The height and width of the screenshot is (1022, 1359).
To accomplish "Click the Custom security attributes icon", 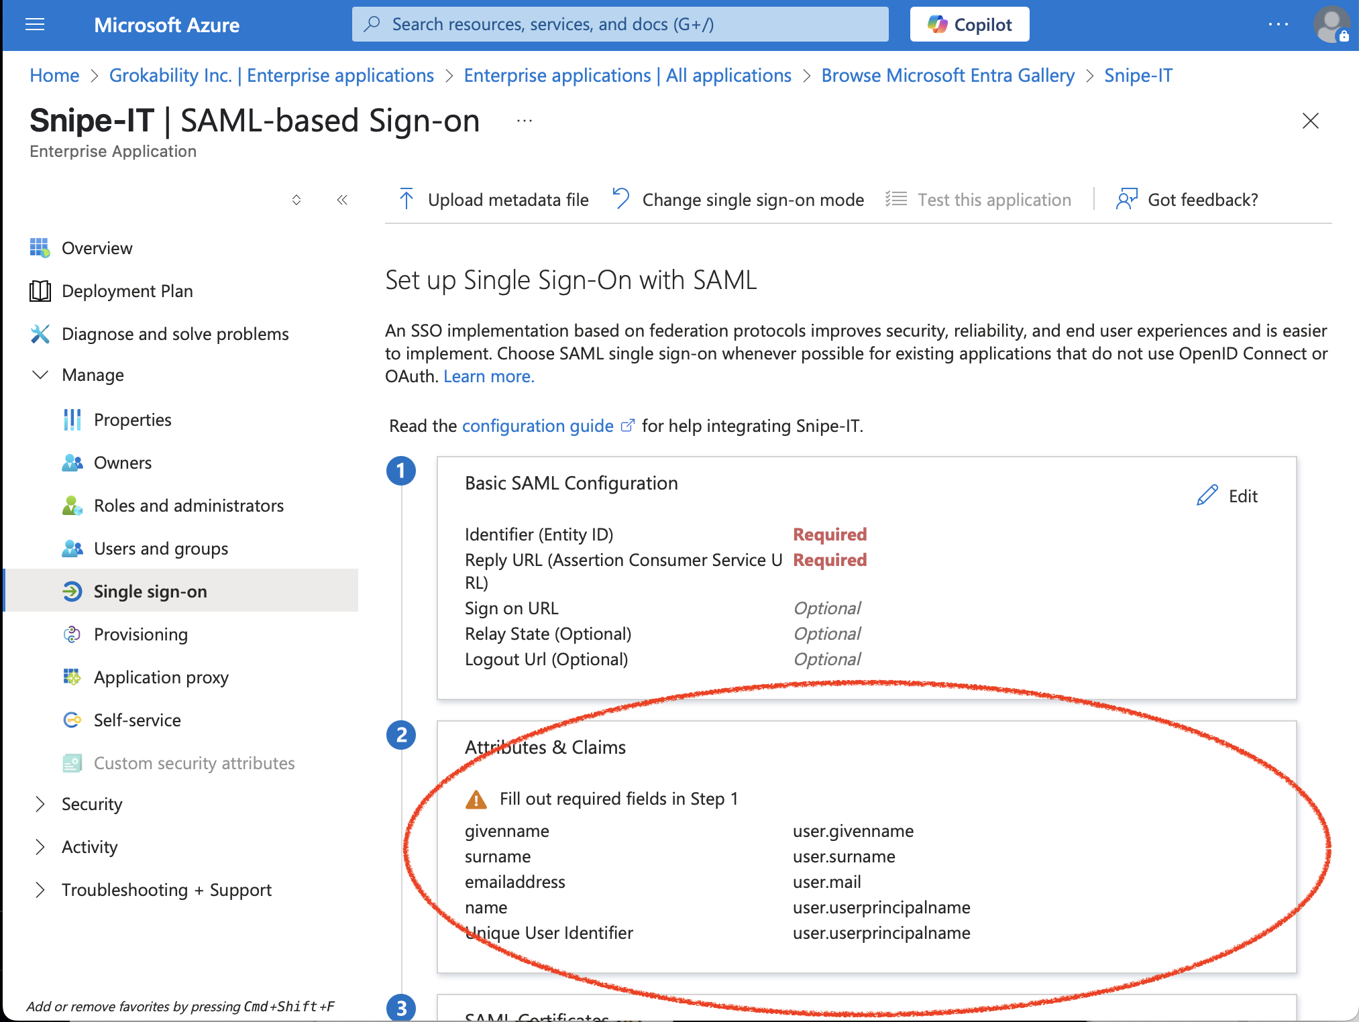I will [72, 763].
